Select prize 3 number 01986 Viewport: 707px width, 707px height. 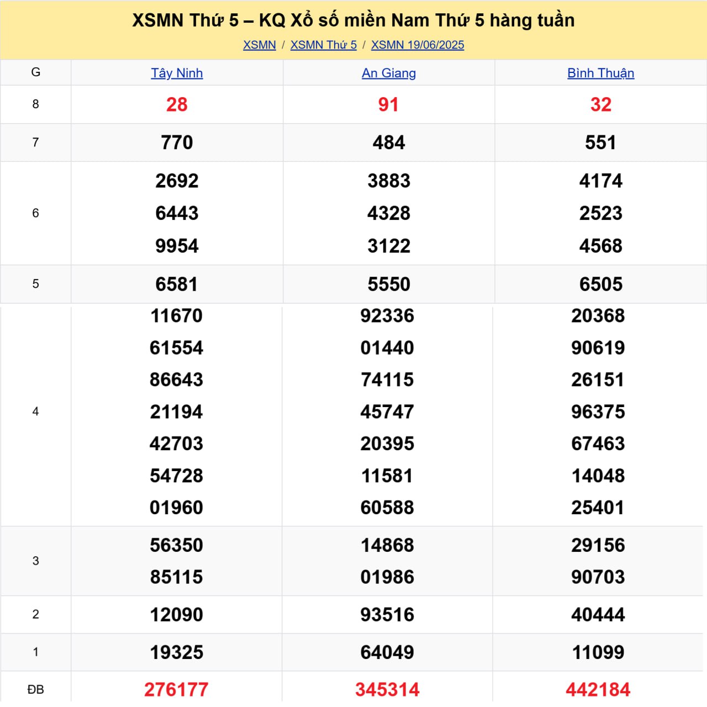387,577
